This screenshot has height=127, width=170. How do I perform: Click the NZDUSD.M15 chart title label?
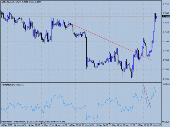click(x=21, y=2)
